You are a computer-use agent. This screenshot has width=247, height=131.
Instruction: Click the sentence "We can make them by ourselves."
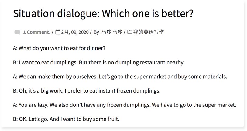(58, 77)
